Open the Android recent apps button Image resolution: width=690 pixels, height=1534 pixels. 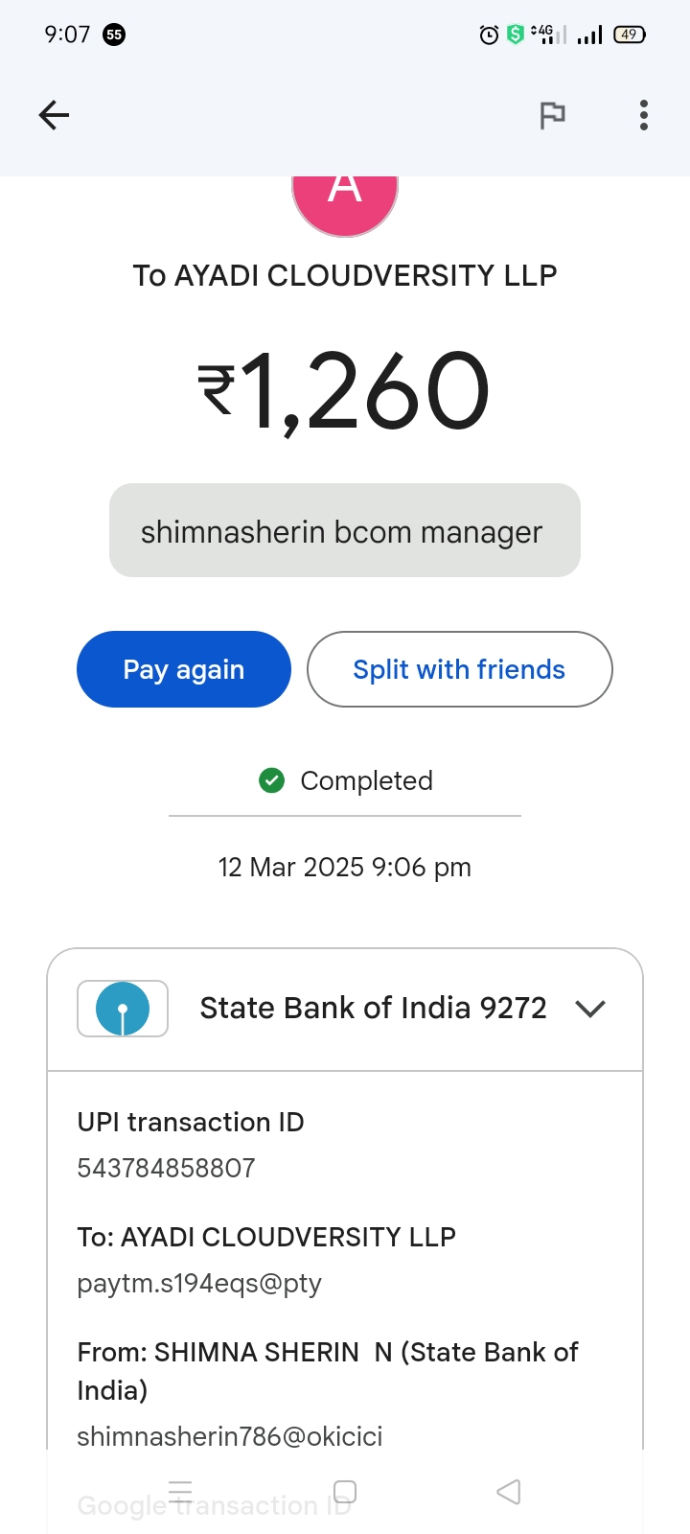point(180,1492)
